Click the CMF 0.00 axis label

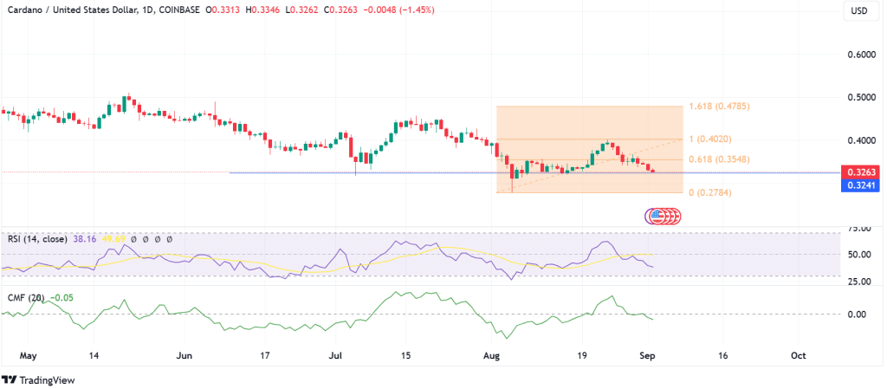coord(855,314)
